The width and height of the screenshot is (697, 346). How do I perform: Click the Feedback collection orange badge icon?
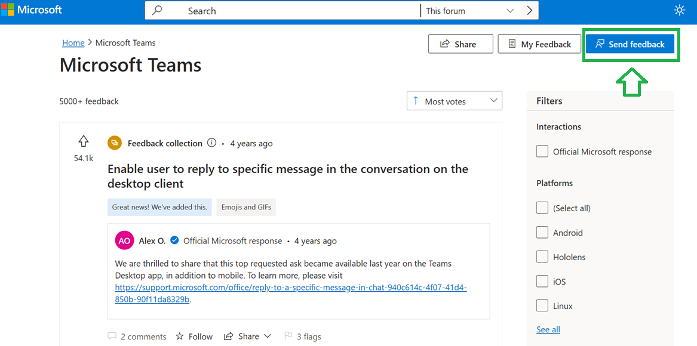[115, 143]
